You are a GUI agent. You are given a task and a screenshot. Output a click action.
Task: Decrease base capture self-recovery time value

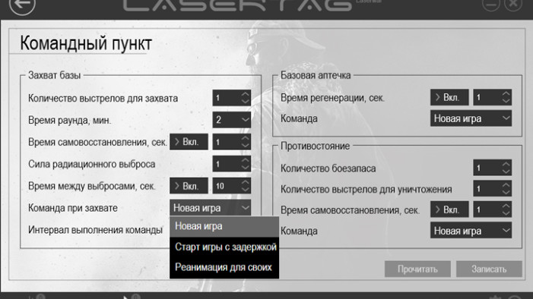(x=245, y=145)
